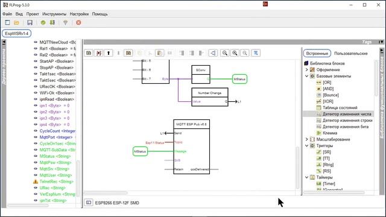Viewport: 386px width, 217px height.
Task: Click the warning icon beside TelnetRec
Action: (36, 181)
